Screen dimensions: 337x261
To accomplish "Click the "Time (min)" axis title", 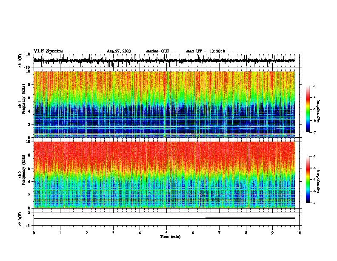I will [x=170, y=237].
